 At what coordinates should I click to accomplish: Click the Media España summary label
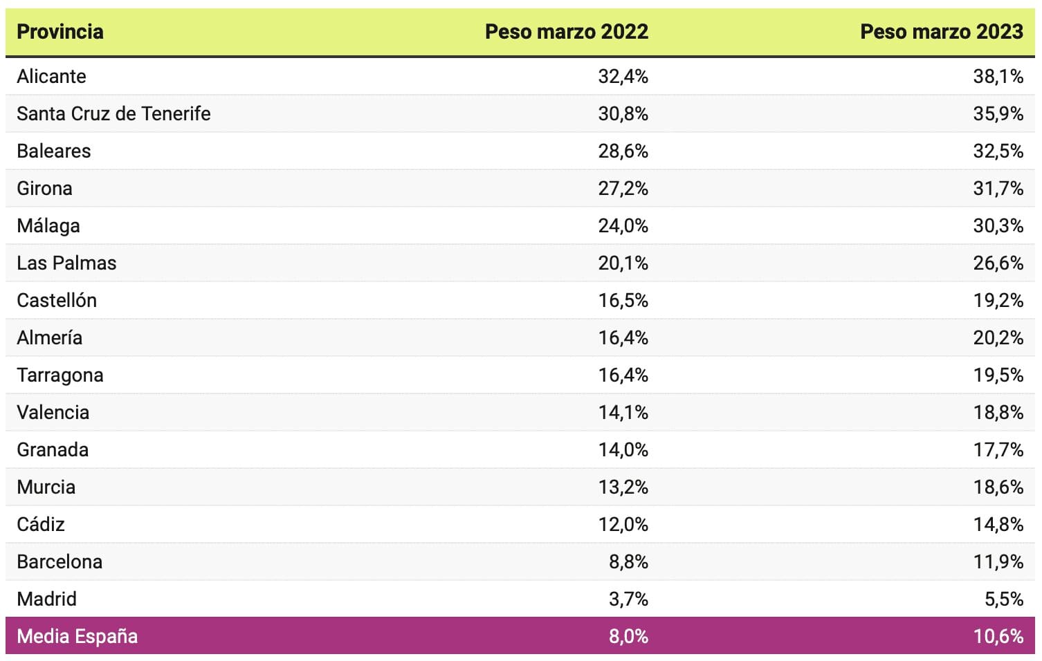coord(77,636)
